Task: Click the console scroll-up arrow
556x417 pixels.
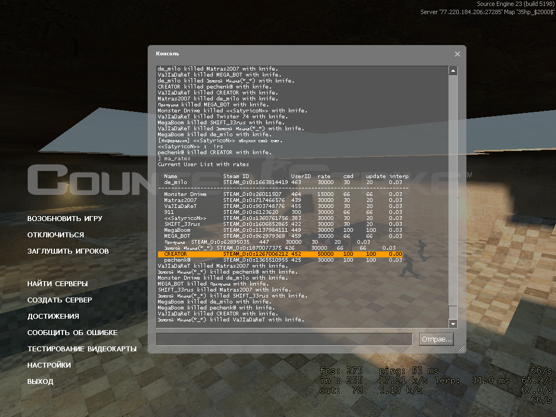Action: pos(453,71)
